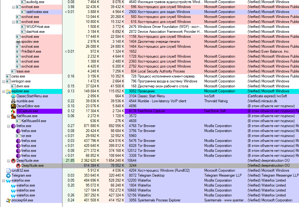Select the Telegram.exe process name
Viewport: 299px width, 207px height.
tap(21, 175)
